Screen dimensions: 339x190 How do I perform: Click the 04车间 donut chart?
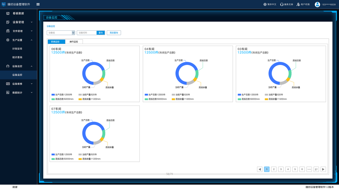click(x=187, y=73)
